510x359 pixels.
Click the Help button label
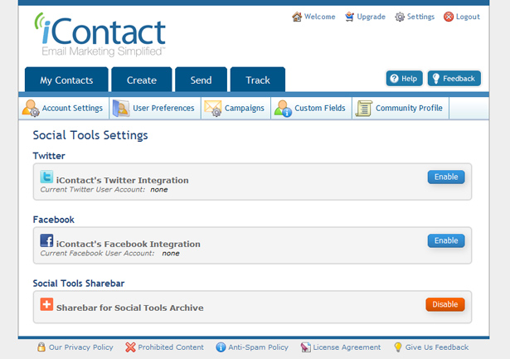coord(409,79)
